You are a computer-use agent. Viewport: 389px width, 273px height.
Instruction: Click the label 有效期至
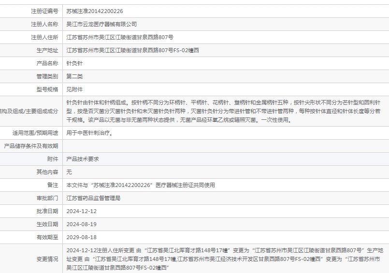click(x=47, y=237)
